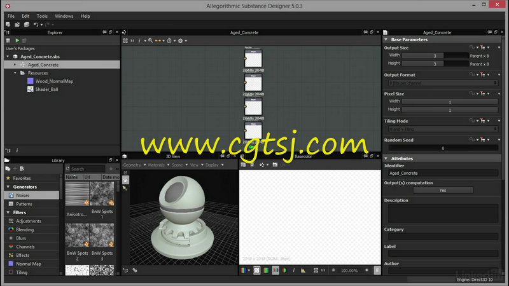Click the light icon in 3D View sidebar
Image resolution: width=509 pixels, height=286 pixels.
(125, 188)
